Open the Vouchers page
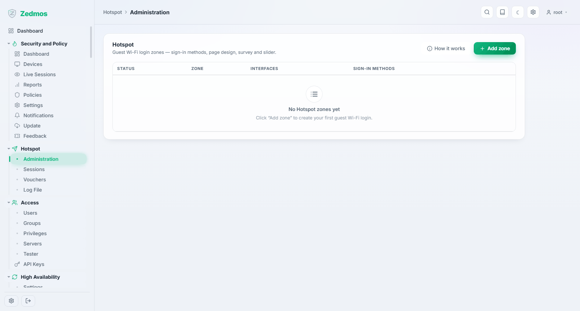This screenshot has height=311, width=580. pyautogui.click(x=49, y=179)
